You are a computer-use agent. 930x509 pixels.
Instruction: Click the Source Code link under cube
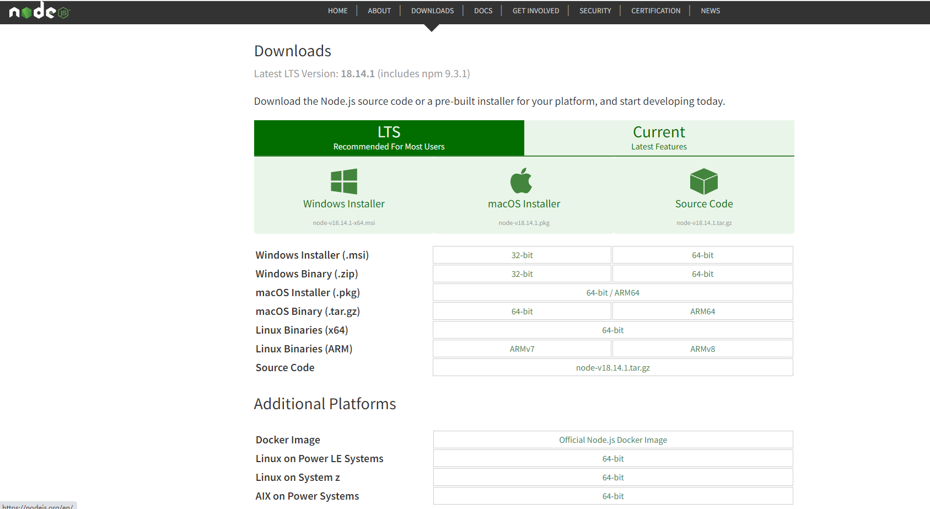704,204
